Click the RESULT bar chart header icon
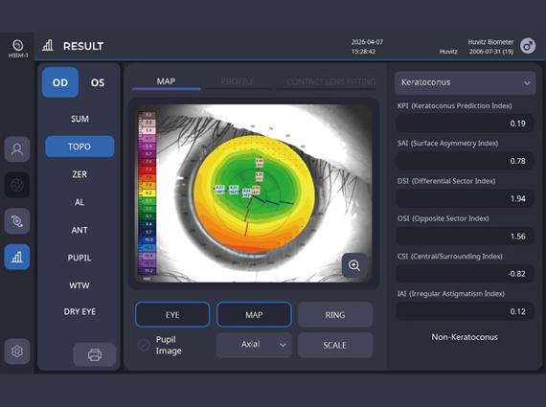This screenshot has width=546, height=407. coord(48,45)
